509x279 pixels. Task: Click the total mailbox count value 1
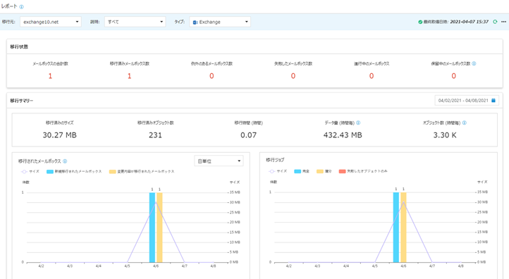[50, 76]
